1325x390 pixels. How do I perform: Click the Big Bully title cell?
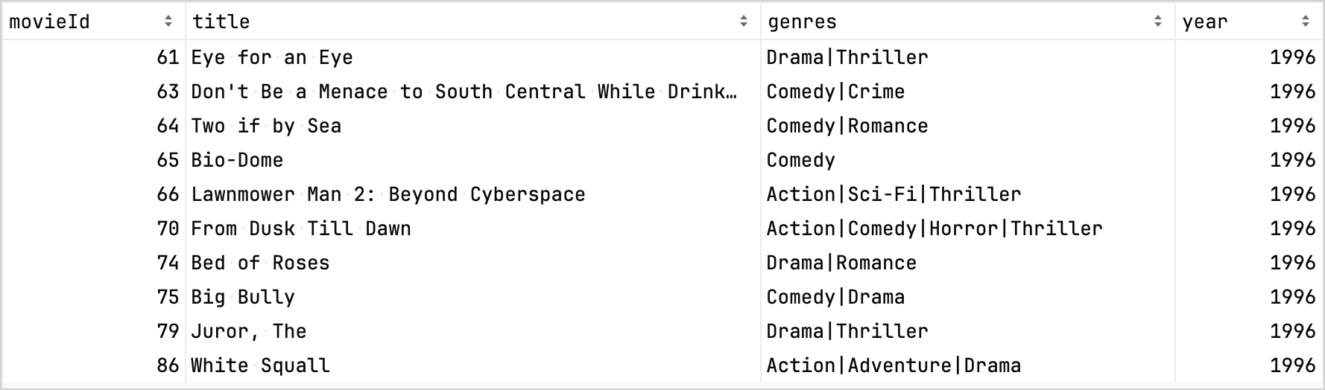coord(243,297)
